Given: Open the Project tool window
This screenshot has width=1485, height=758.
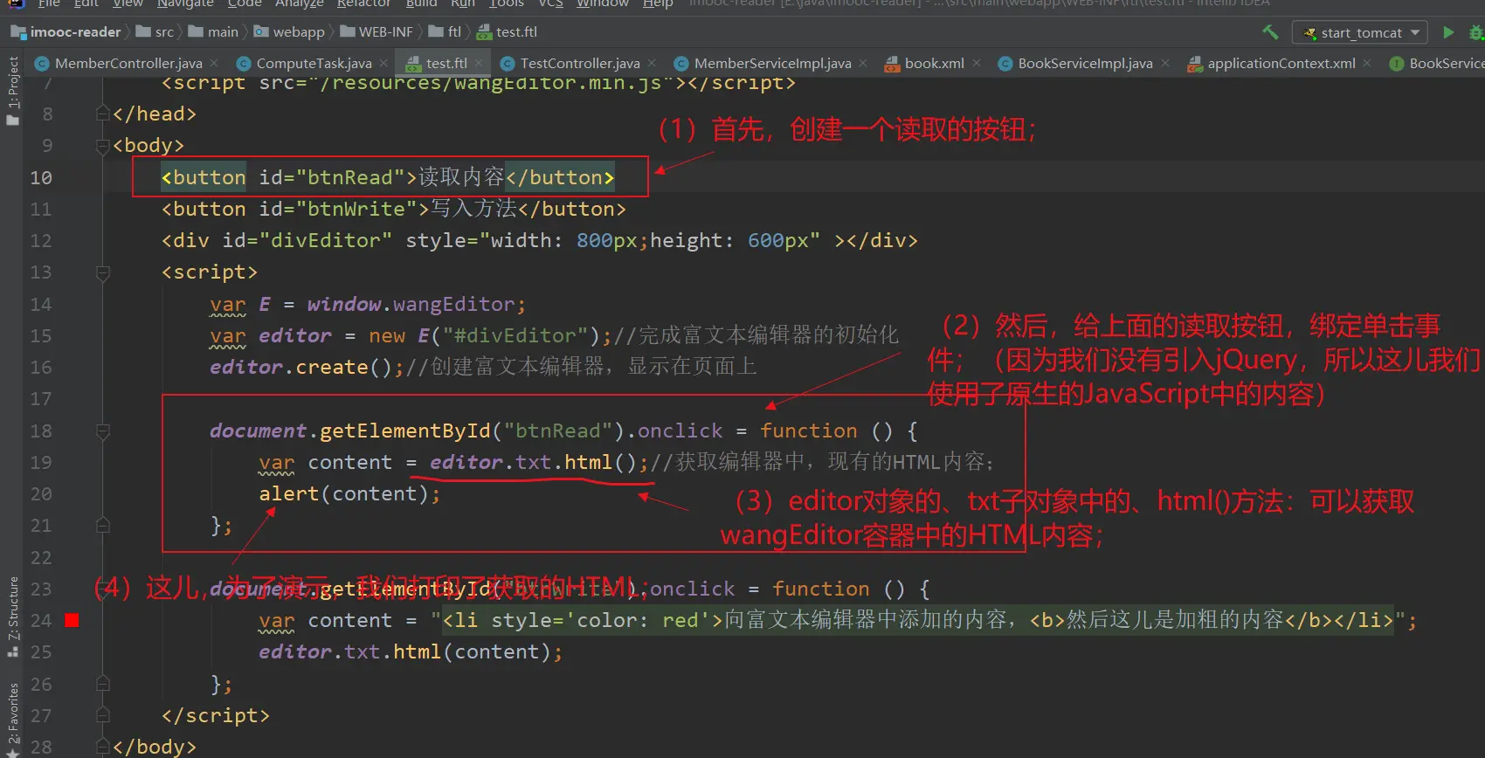Looking at the screenshot, I should (12, 90).
